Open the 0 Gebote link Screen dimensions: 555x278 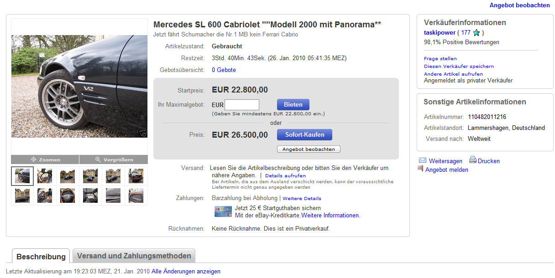pos(224,70)
